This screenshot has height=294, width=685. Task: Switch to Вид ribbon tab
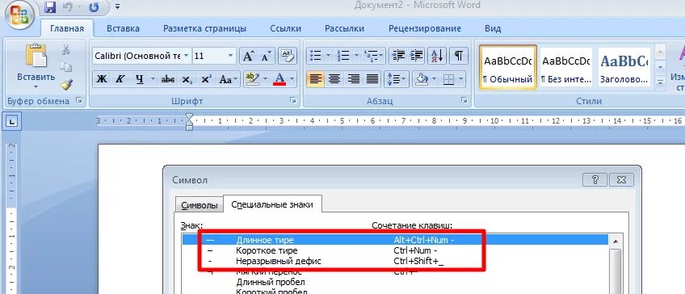point(493,29)
